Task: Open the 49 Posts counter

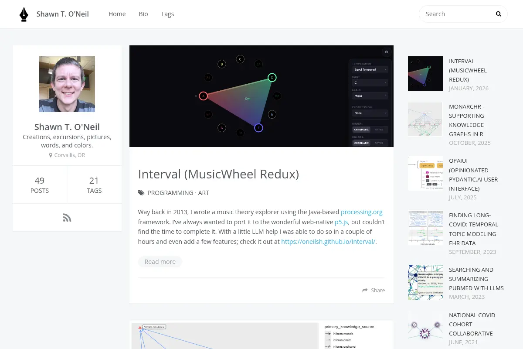Action: point(40,185)
